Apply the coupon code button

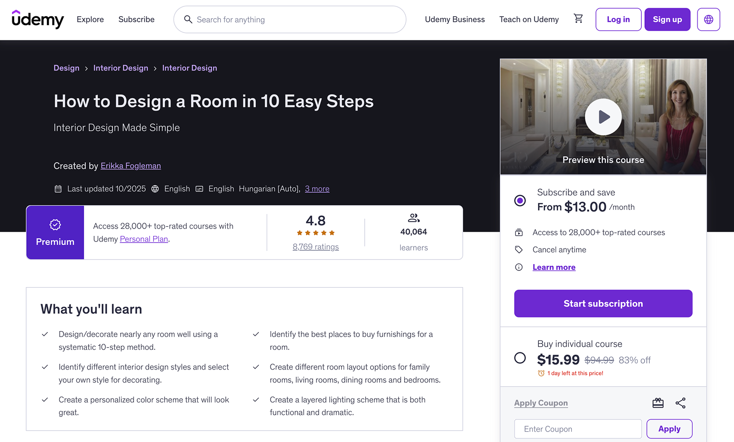point(669,429)
